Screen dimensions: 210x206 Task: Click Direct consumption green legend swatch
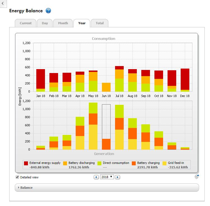[x=99, y=163]
